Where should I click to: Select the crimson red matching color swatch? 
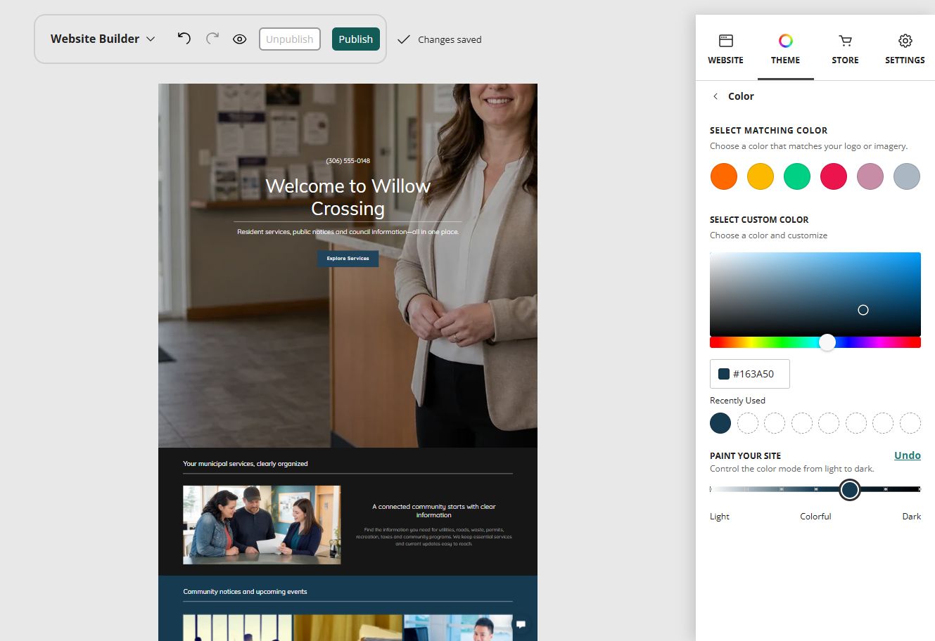[834, 176]
